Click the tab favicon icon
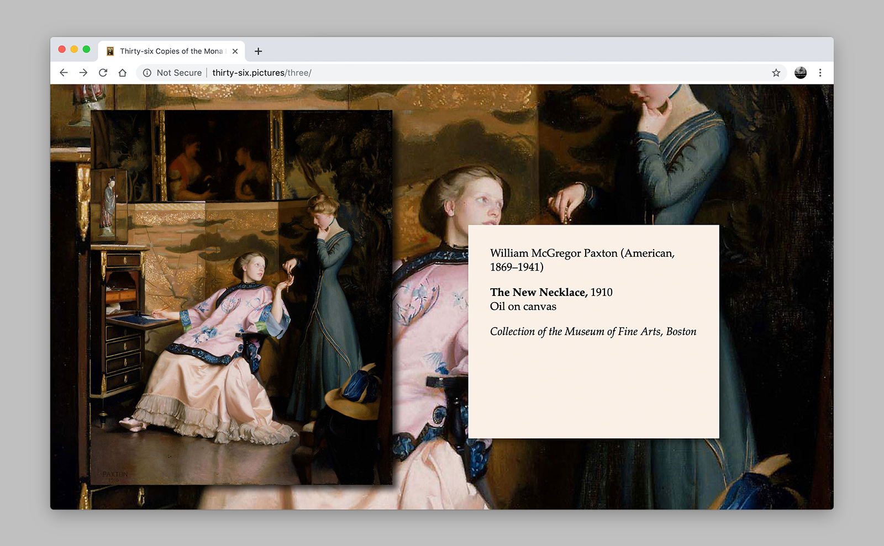Screen dimensions: 884x546 coord(110,51)
